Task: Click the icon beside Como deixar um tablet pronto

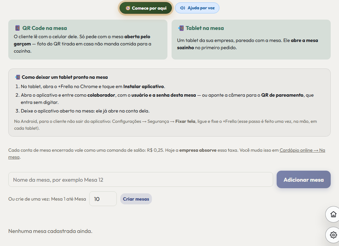Action: tap(18, 77)
